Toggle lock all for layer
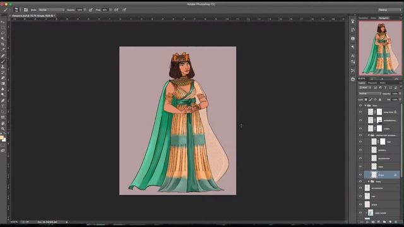This screenshot has width=404, height=227. [380, 100]
